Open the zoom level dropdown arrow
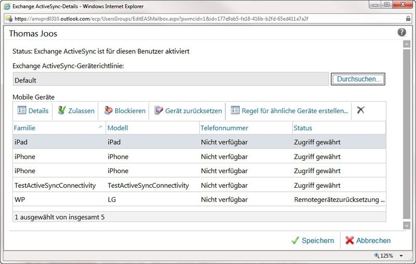Viewport: 416px width, 264px height. click(x=401, y=256)
